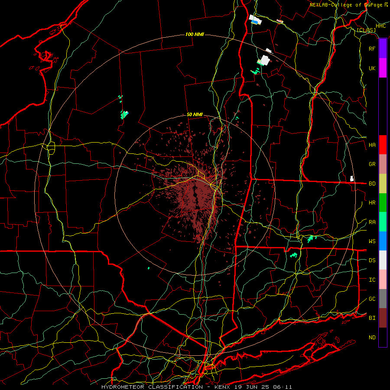Click the NEXLAB-College of DuPage credit
The width and height of the screenshot is (390, 390).
point(346,5)
